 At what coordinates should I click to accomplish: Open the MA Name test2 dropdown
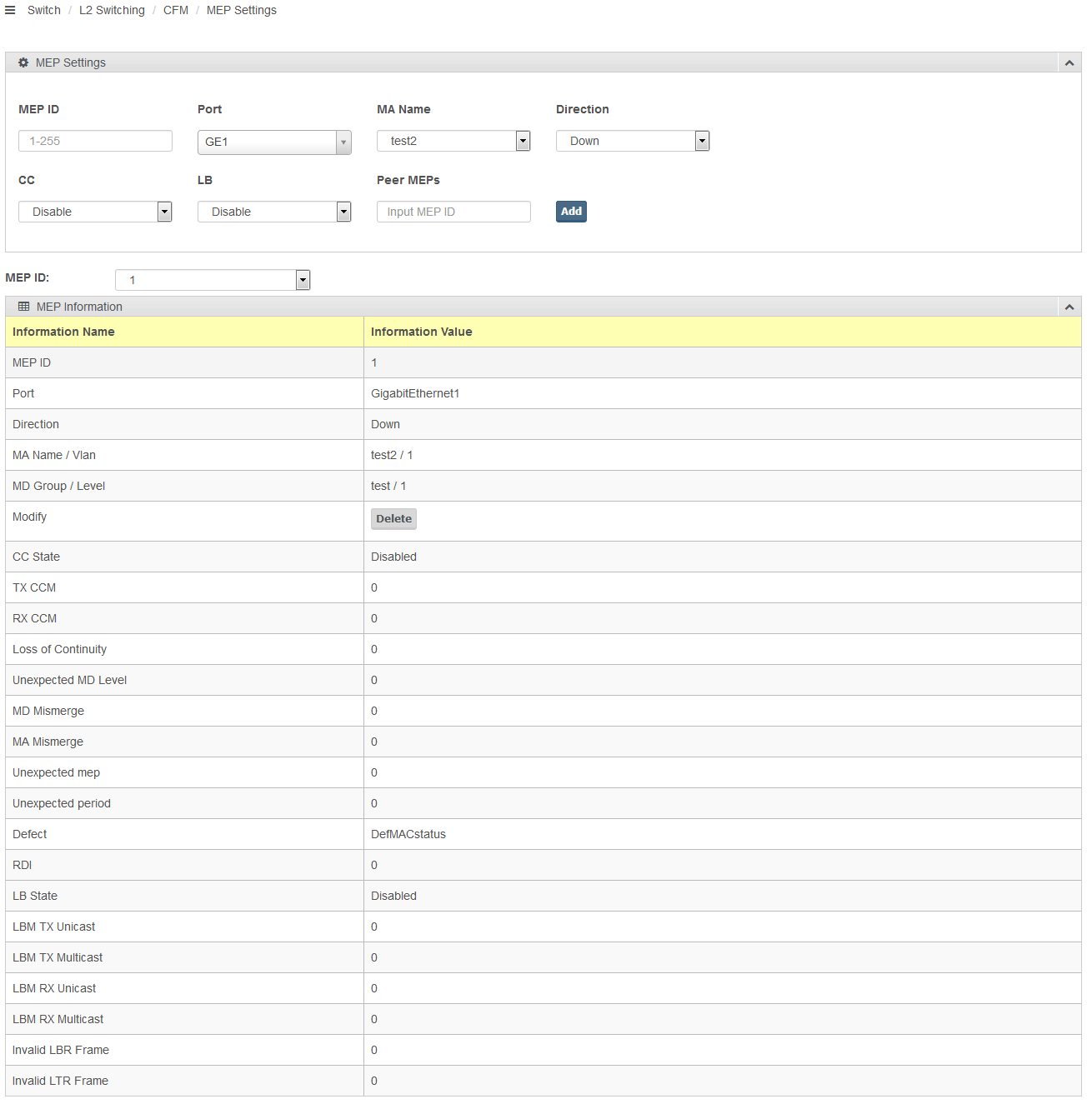[x=453, y=141]
